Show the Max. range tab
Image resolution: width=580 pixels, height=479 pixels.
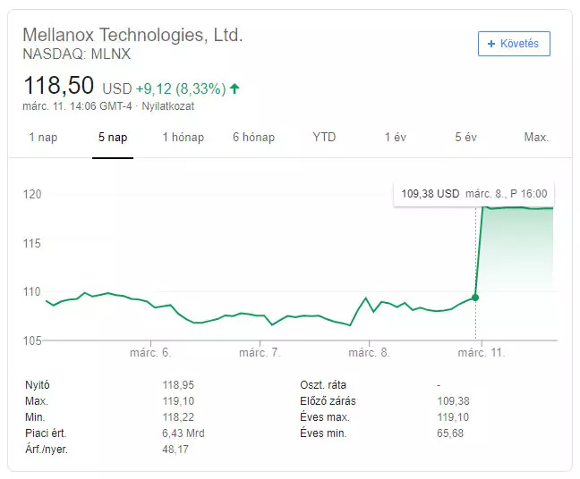[x=536, y=138]
